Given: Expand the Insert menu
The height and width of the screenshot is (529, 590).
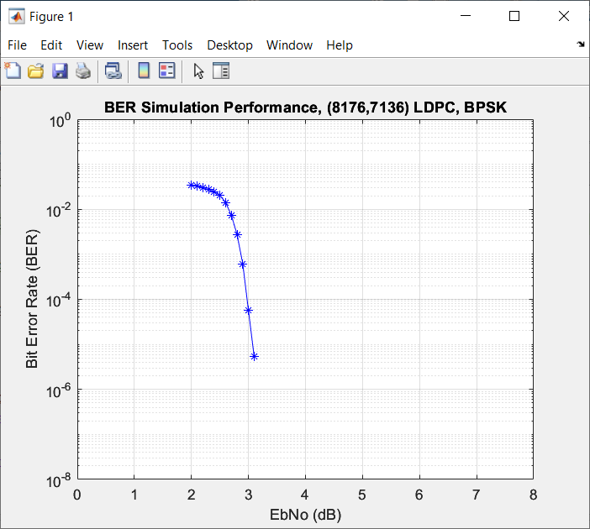Looking at the screenshot, I should coord(133,45).
